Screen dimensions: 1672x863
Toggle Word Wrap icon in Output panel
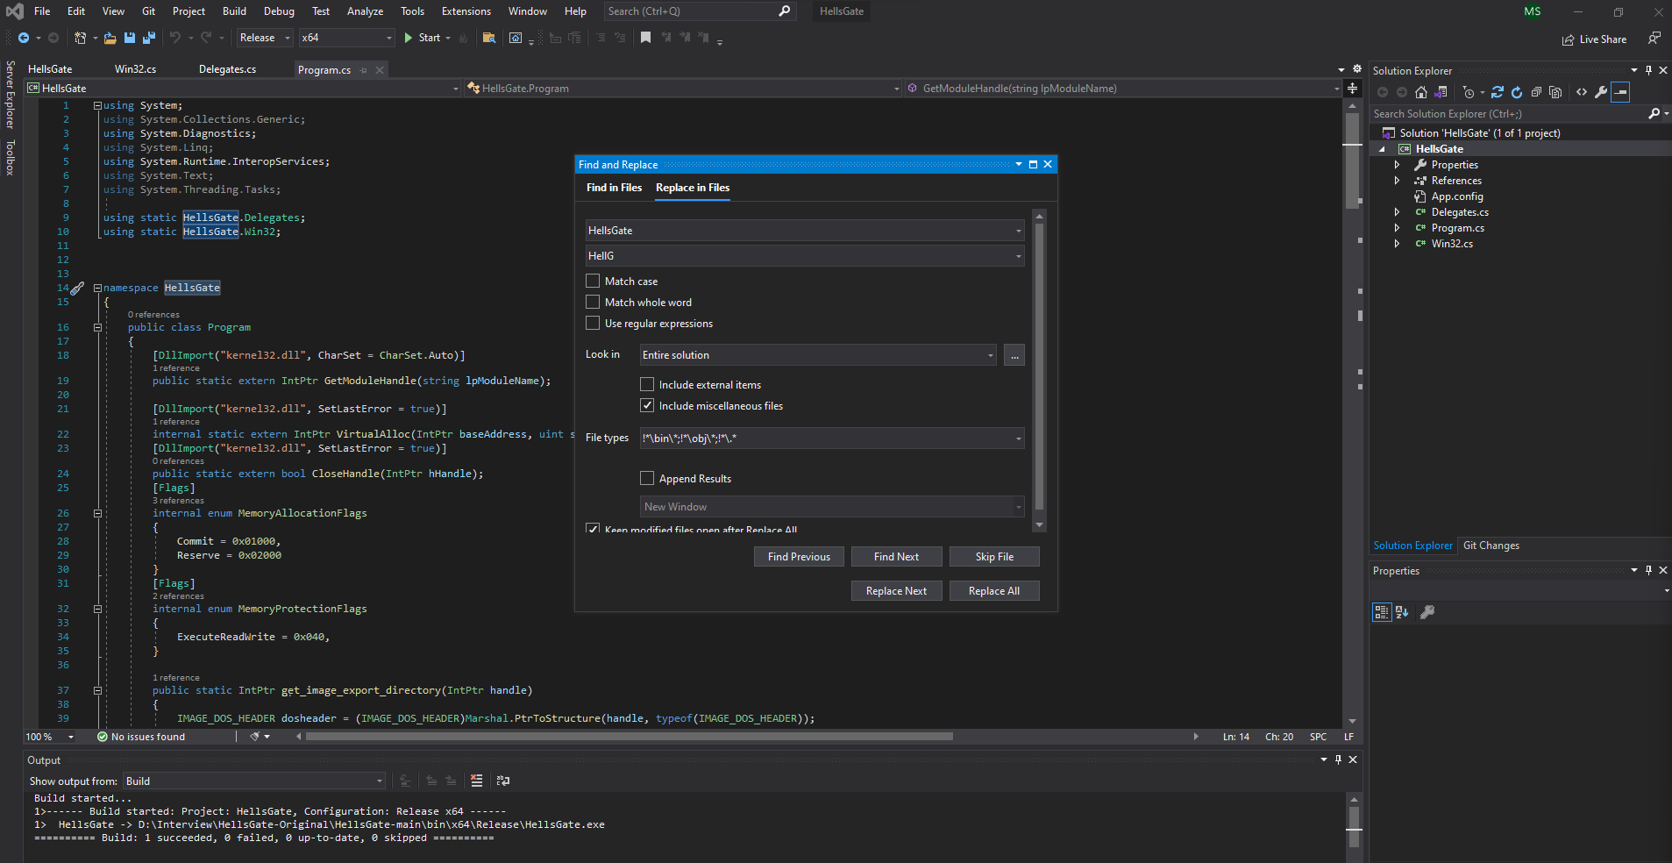(x=503, y=781)
